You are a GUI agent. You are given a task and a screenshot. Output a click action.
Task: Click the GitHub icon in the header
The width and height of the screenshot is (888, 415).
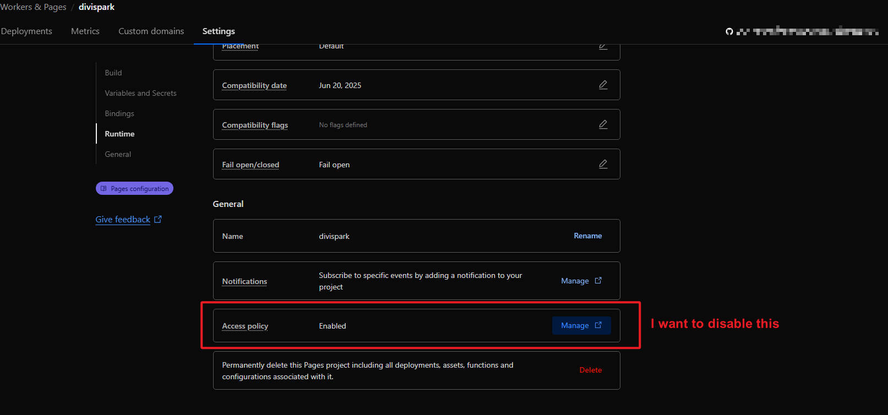pyautogui.click(x=729, y=31)
